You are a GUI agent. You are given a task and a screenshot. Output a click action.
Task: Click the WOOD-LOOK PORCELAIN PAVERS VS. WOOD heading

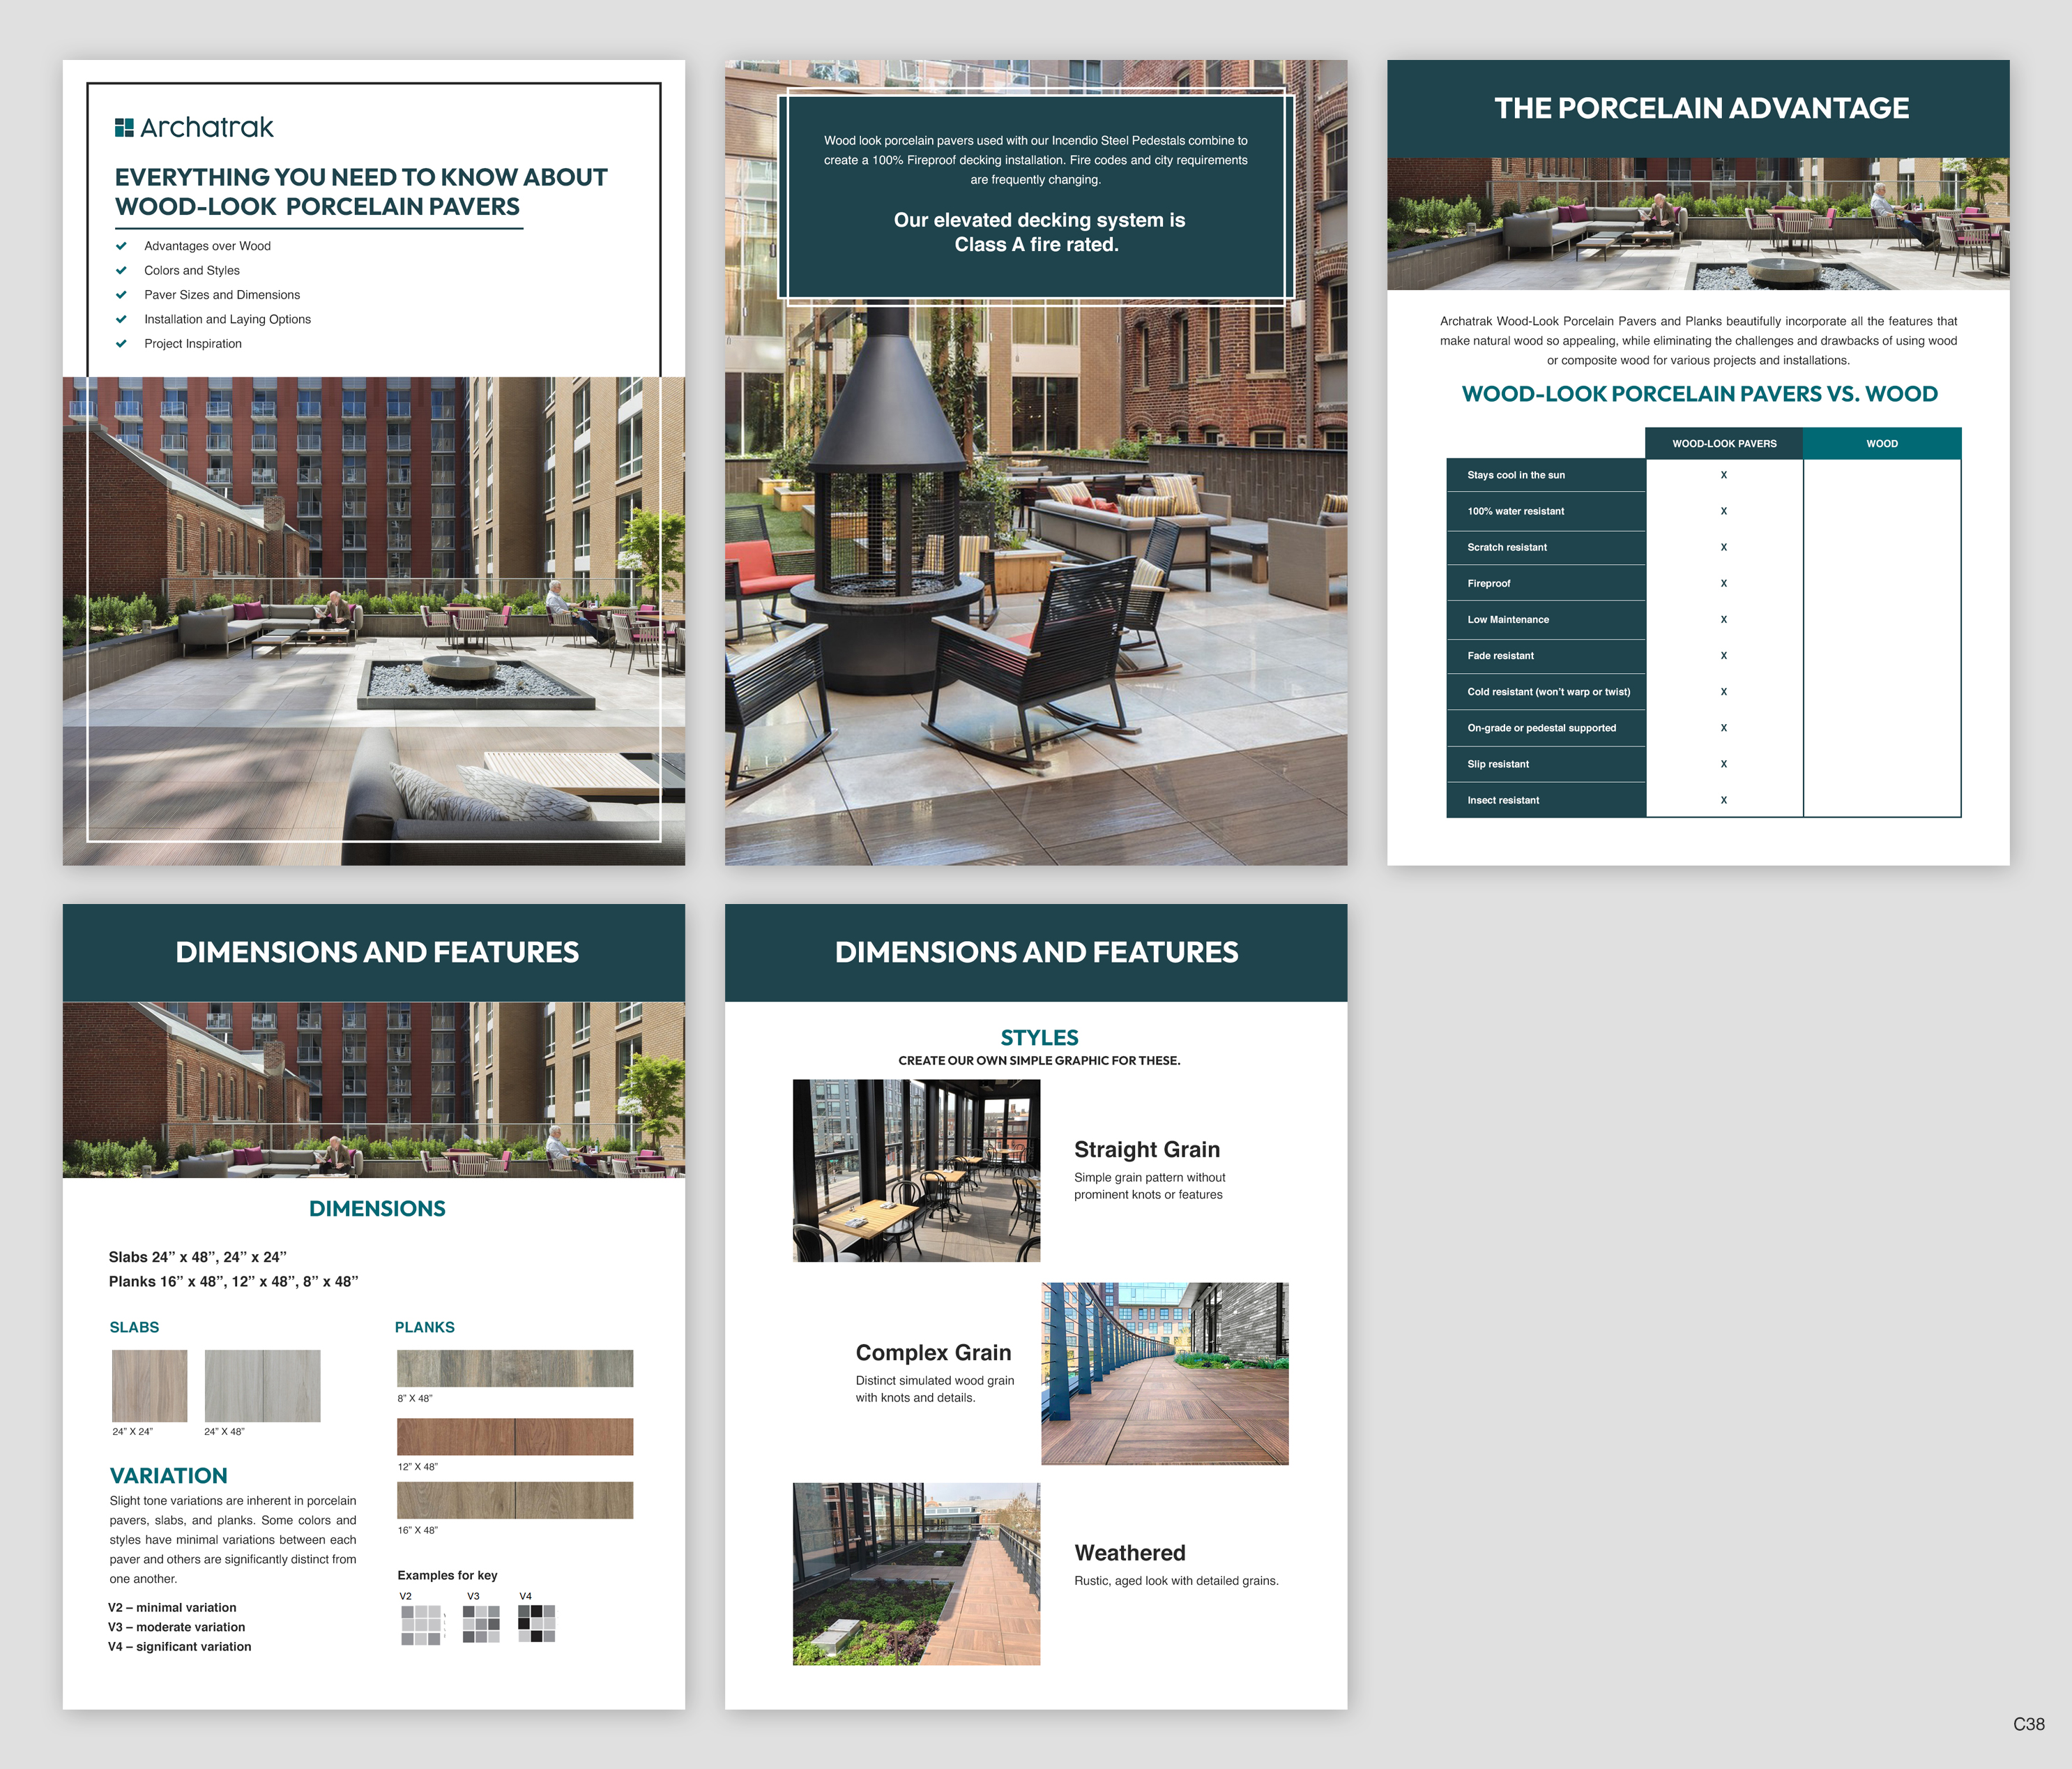[1700, 394]
